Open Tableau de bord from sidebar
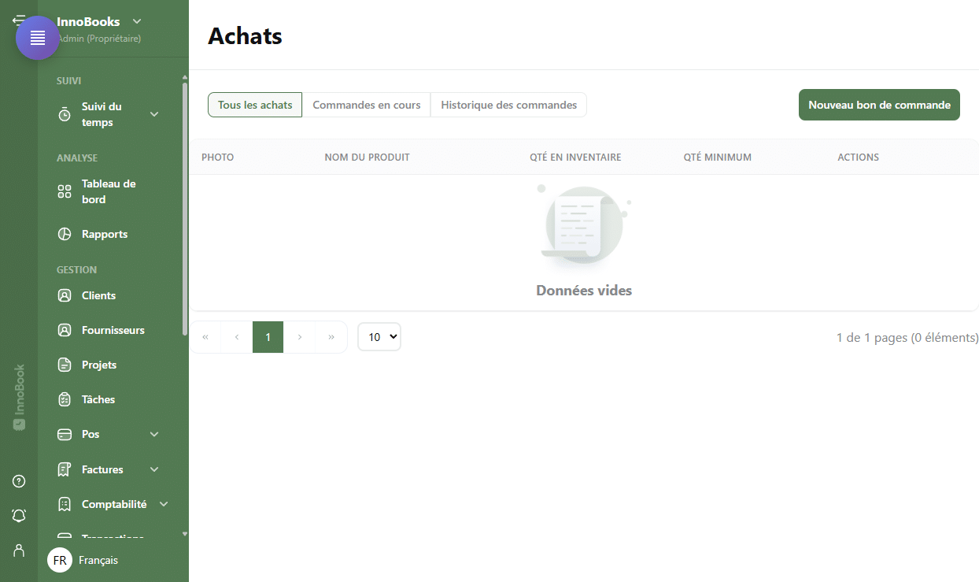 pyautogui.click(x=109, y=191)
